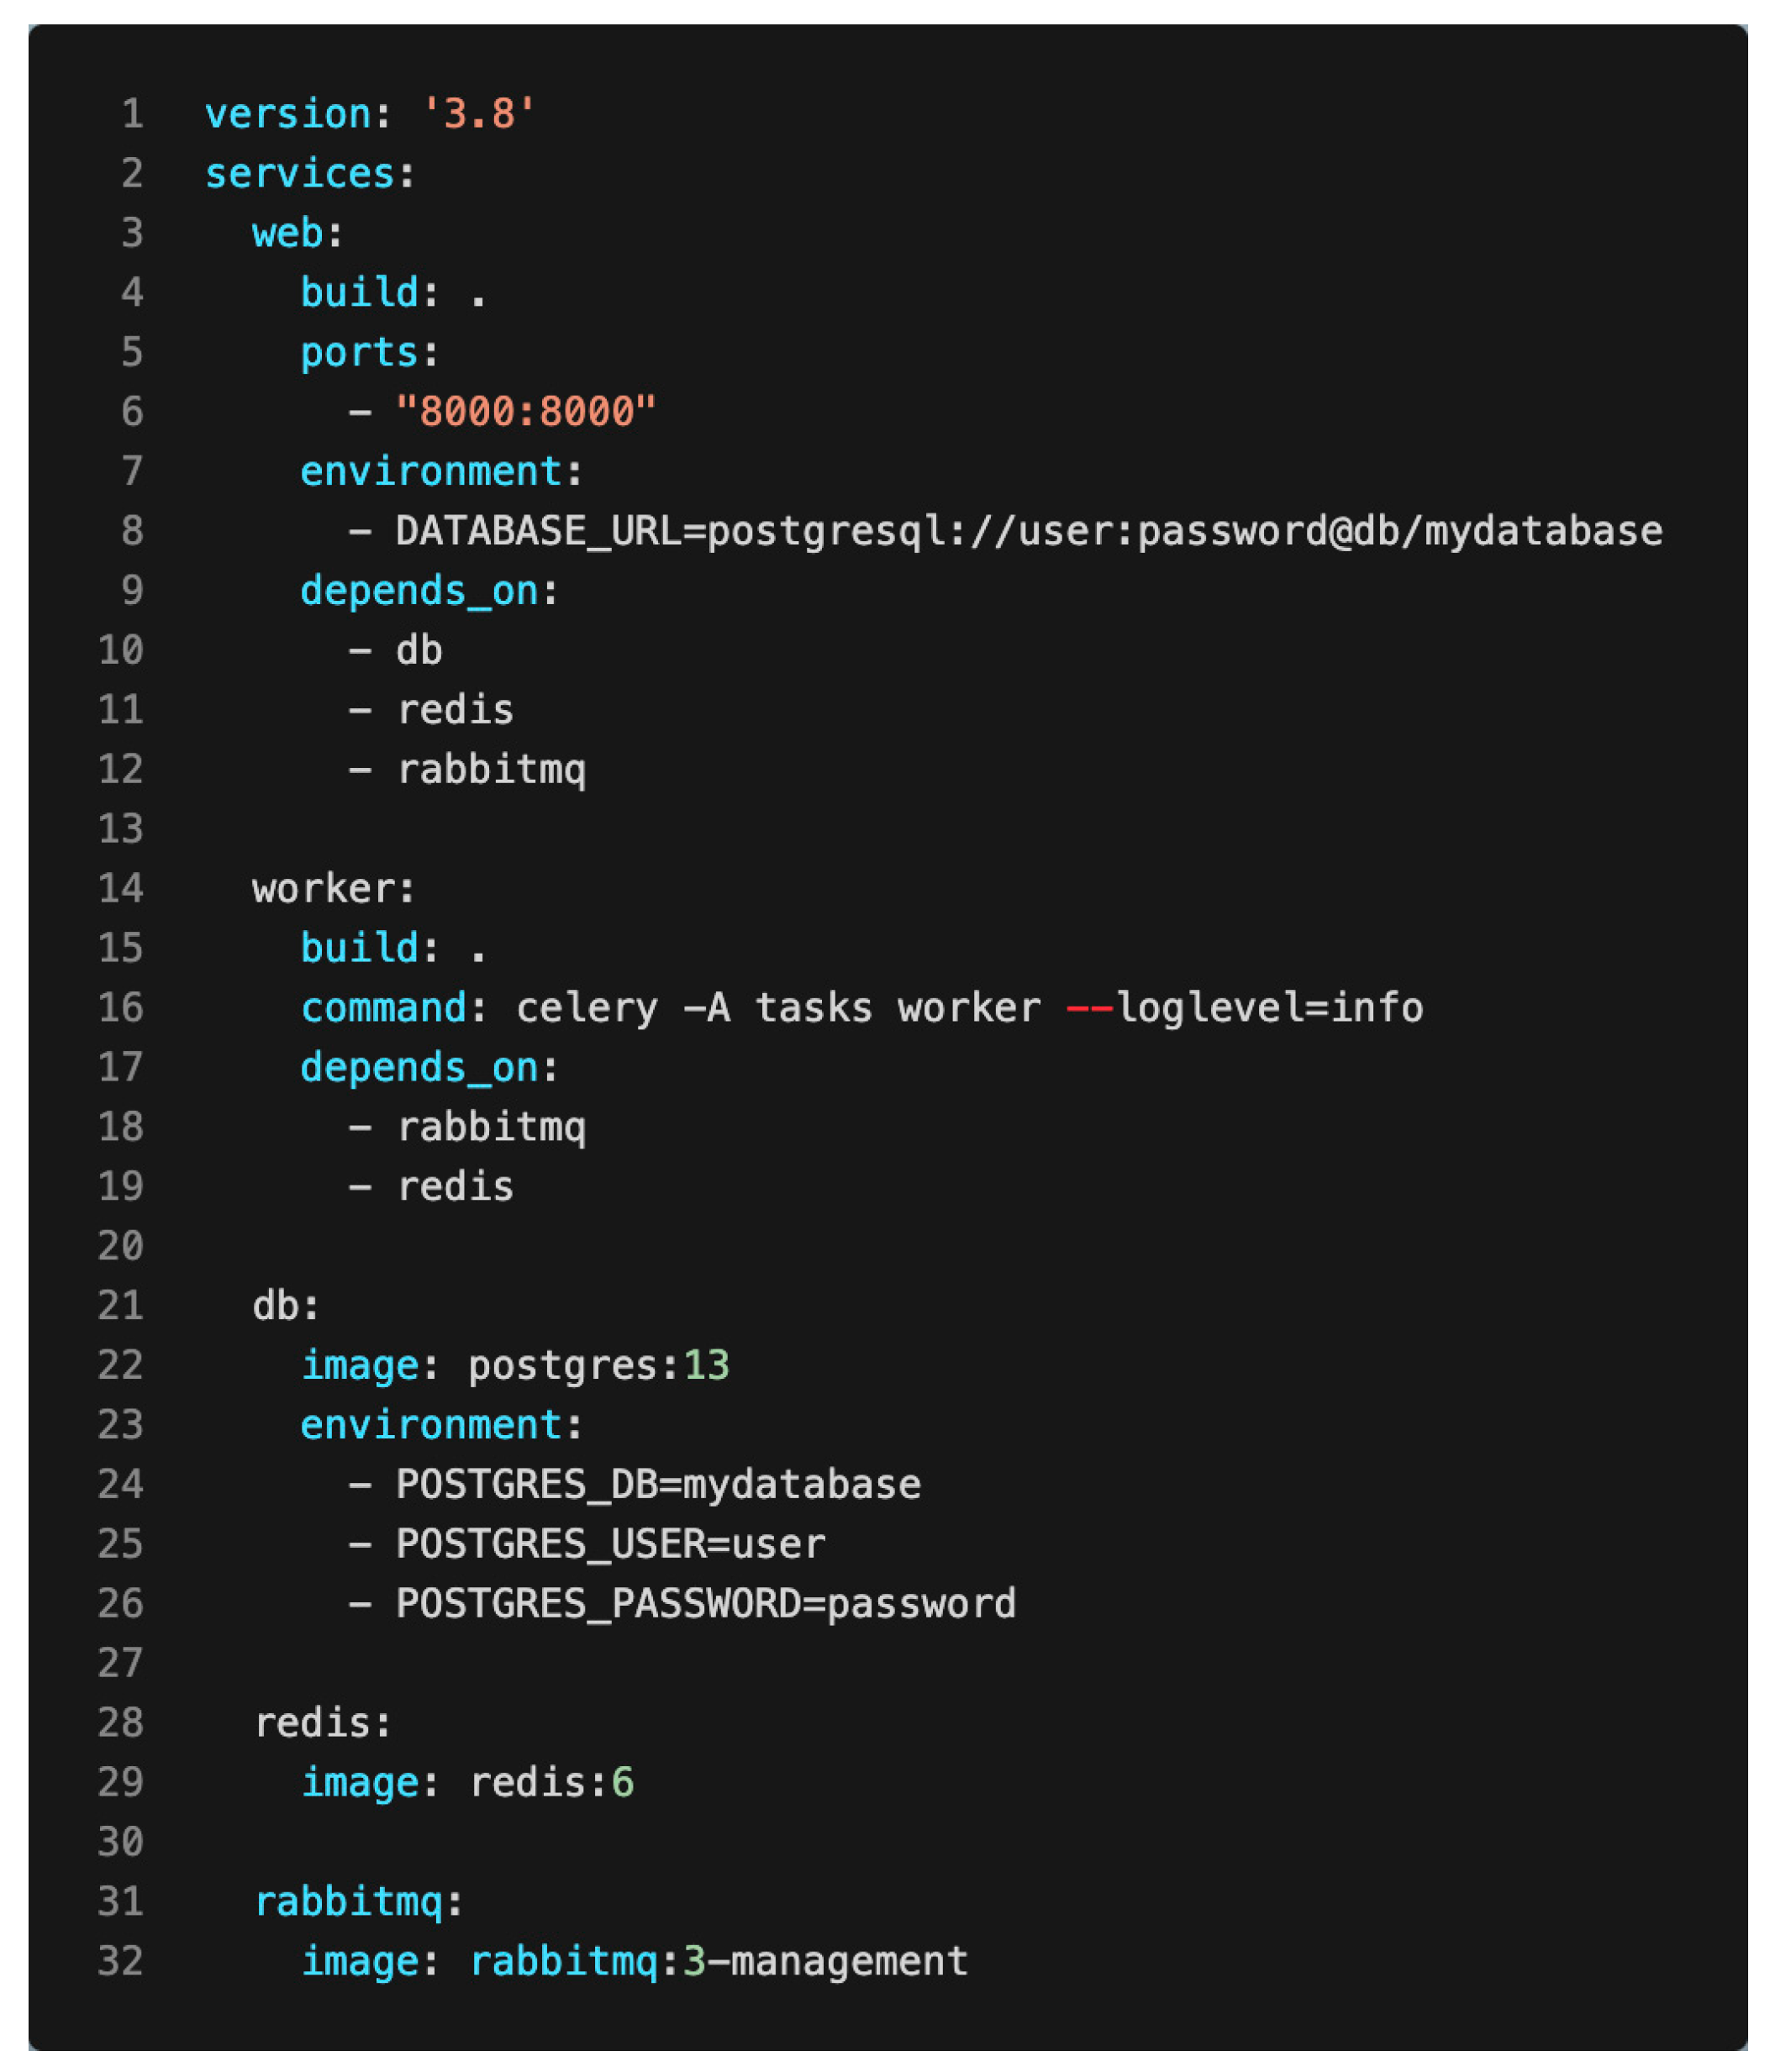Image resolution: width=1770 pixels, height=2072 pixels.
Task: Click the 'services' key on line 2
Action: pos(299,174)
